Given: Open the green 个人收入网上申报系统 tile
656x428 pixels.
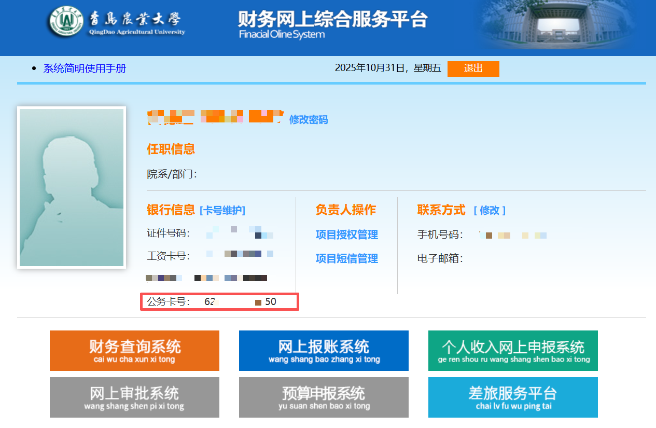Looking at the screenshot, I should tap(513, 351).
